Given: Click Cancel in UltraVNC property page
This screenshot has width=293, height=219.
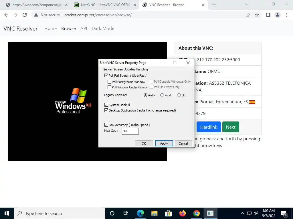Looking at the screenshot, I should click(x=183, y=143).
